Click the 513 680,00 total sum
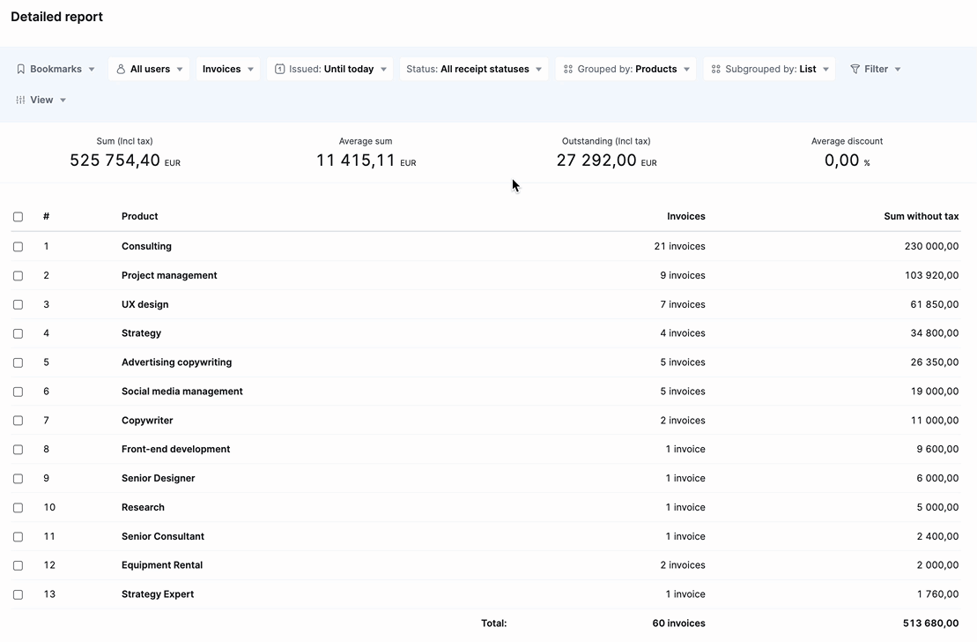977x642 pixels. click(x=930, y=623)
